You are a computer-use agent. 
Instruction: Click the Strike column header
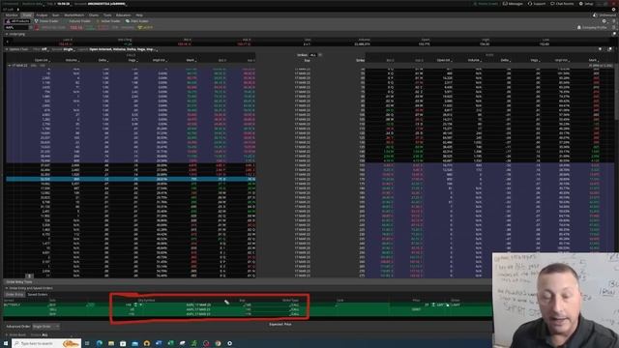[x=360, y=60]
